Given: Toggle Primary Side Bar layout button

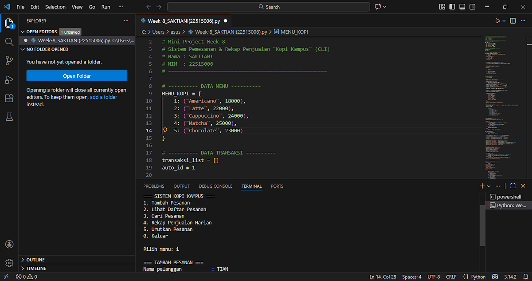Looking at the screenshot, I should click(x=452, y=7).
